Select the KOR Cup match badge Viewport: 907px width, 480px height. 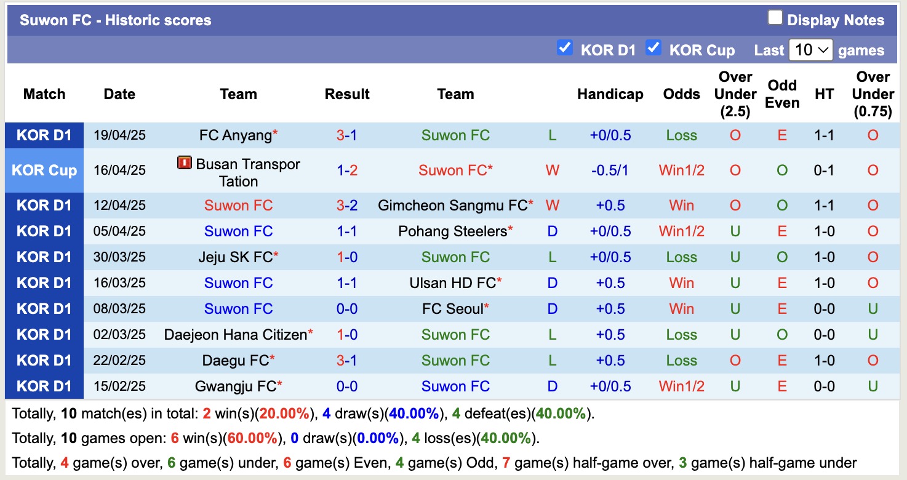[x=44, y=170]
